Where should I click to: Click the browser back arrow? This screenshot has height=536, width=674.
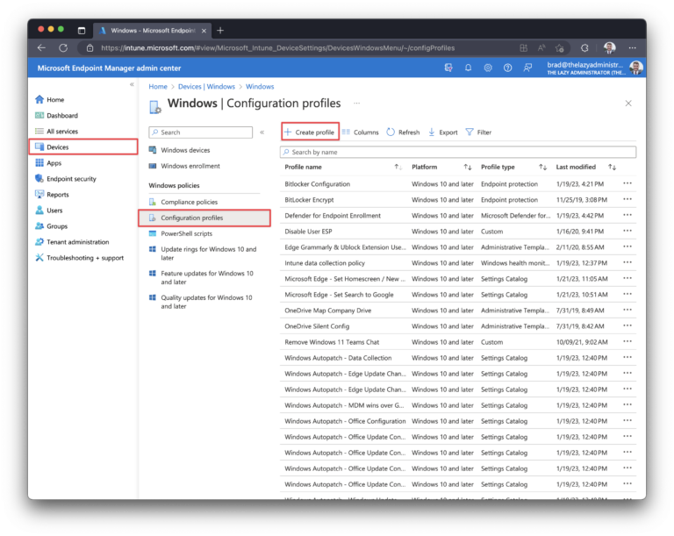(42, 47)
